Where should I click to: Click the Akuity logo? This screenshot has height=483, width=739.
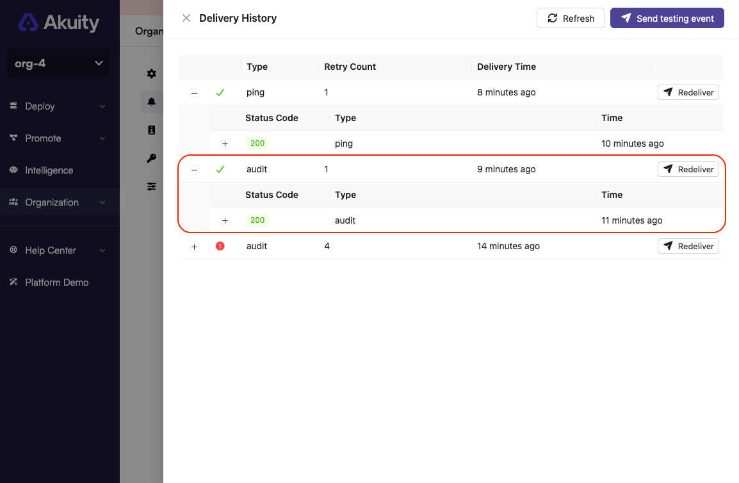(58, 22)
